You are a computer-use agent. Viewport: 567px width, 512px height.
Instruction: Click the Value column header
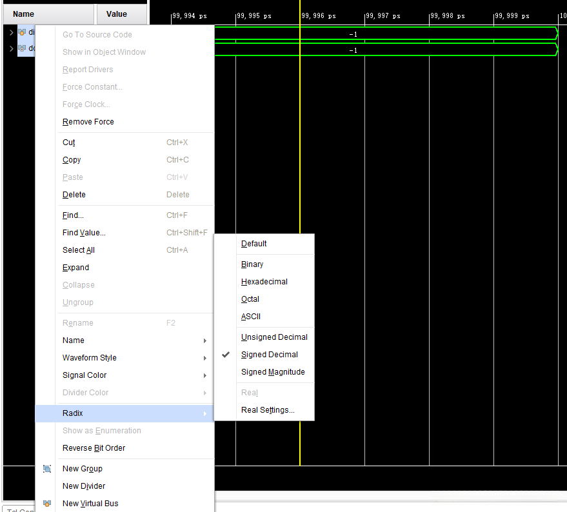pyautogui.click(x=121, y=14)
